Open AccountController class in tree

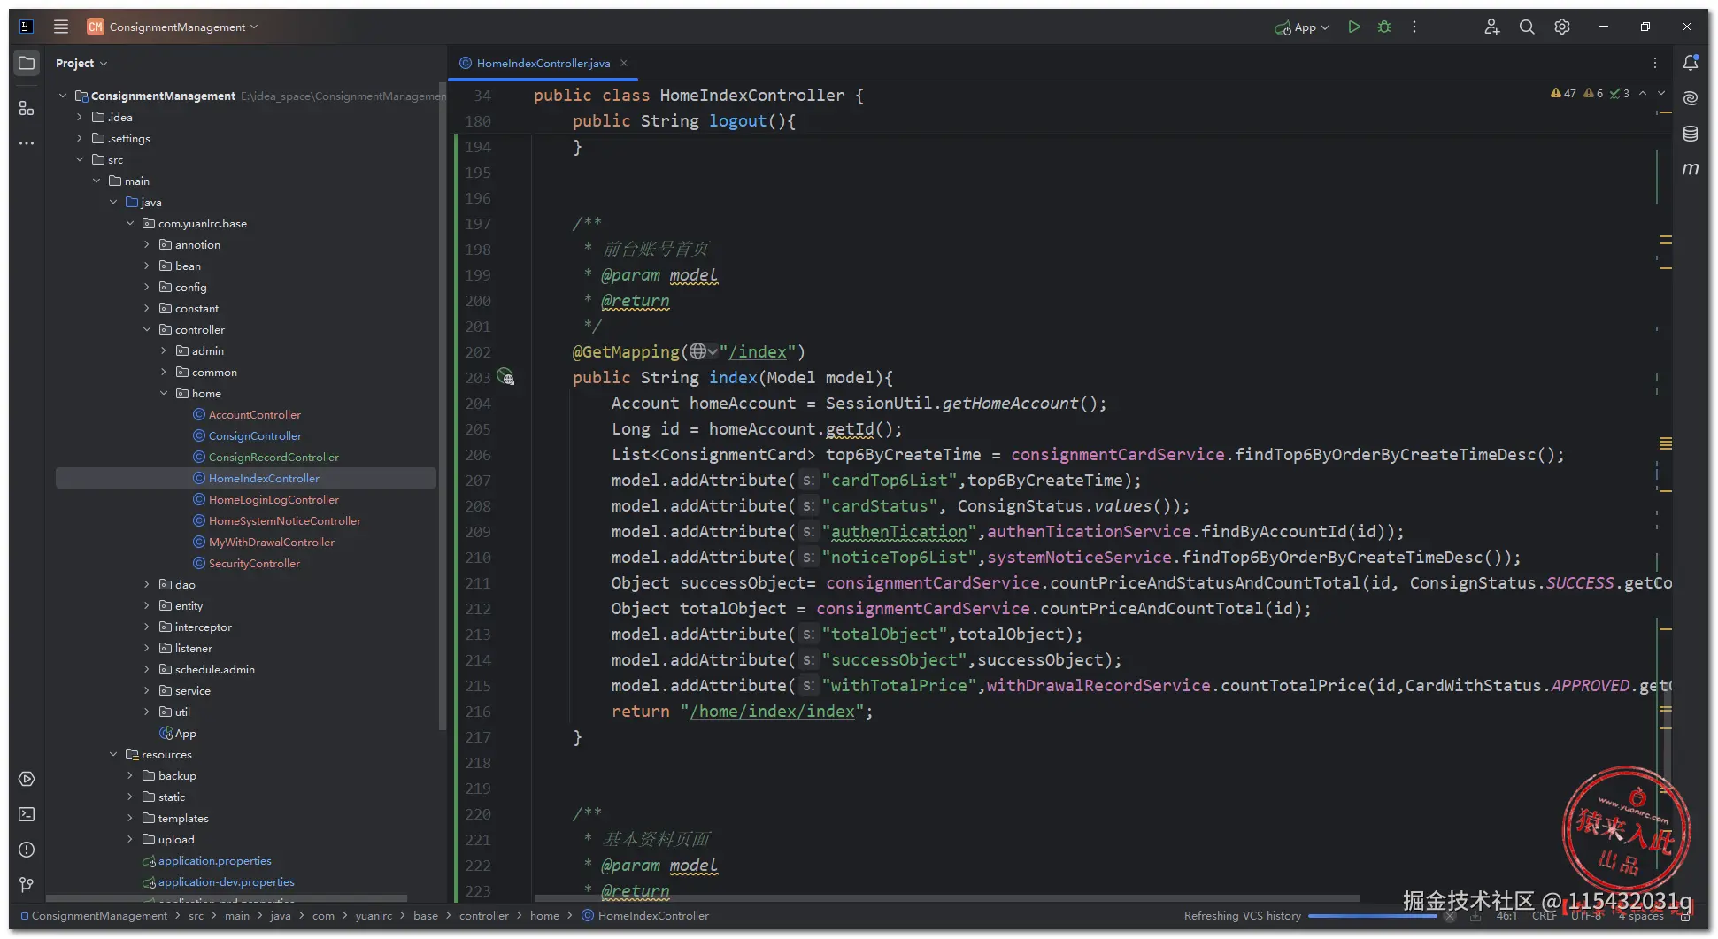click(254, 414)
